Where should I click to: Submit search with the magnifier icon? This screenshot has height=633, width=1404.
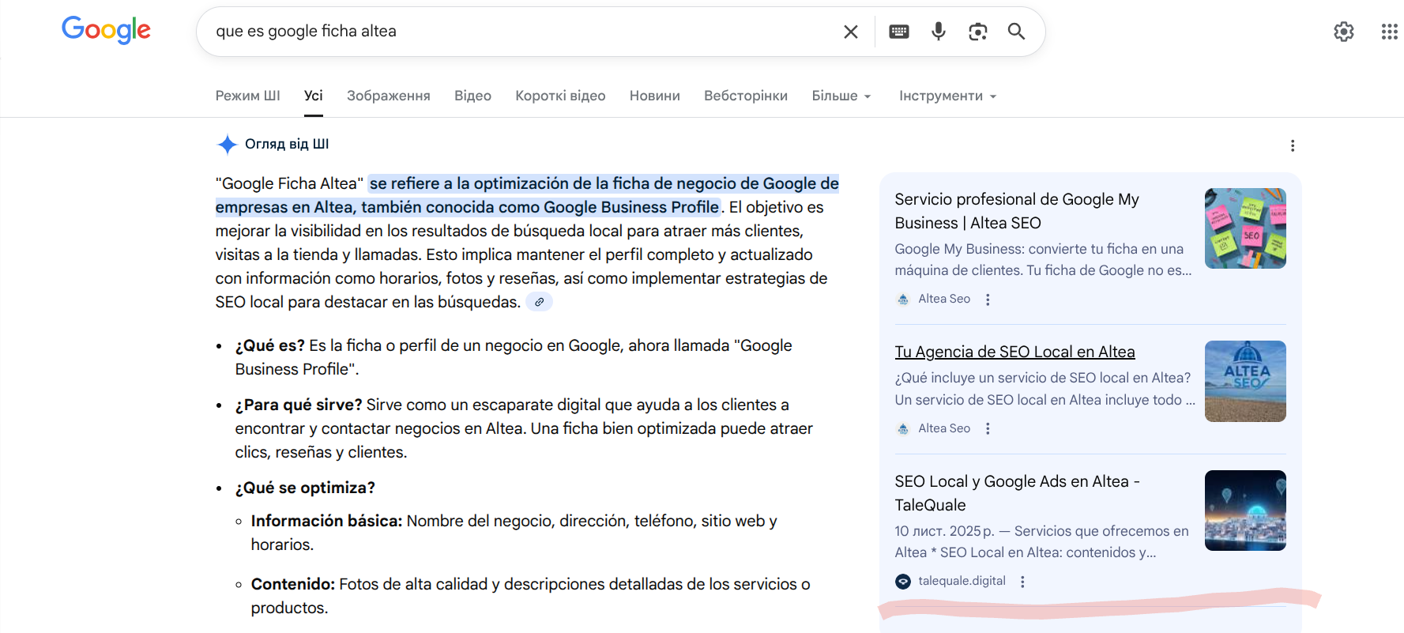click(x=1017, y=32)
